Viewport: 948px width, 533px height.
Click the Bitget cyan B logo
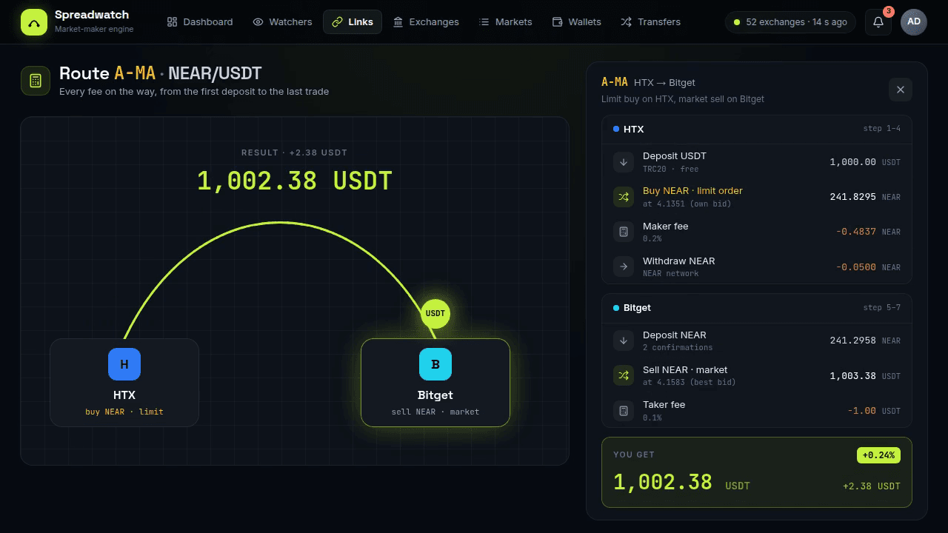[435, 364]
